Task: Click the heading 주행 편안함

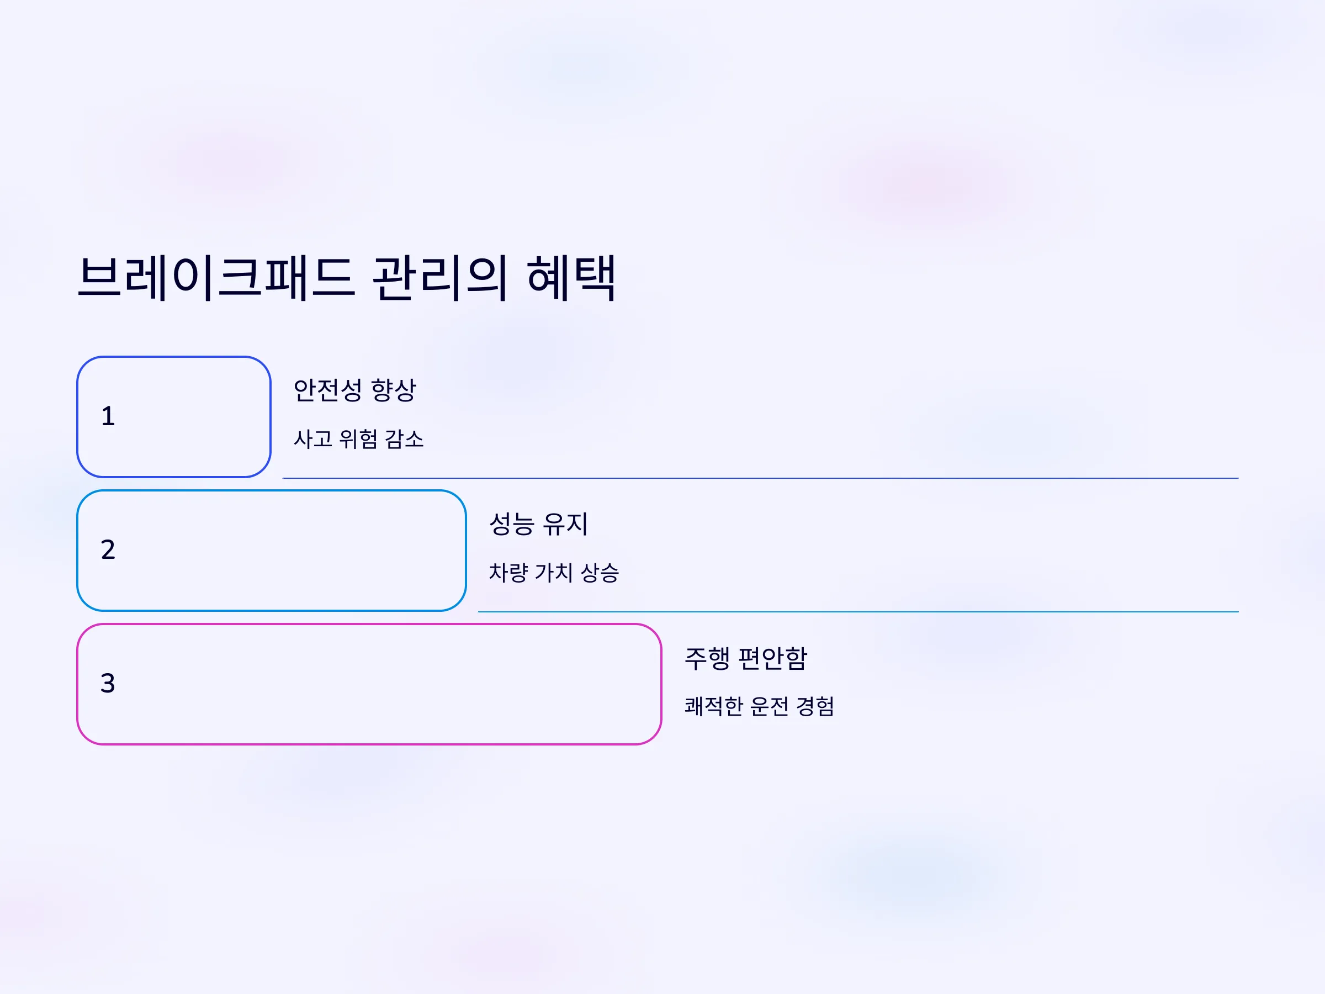Action: [746, 658]
